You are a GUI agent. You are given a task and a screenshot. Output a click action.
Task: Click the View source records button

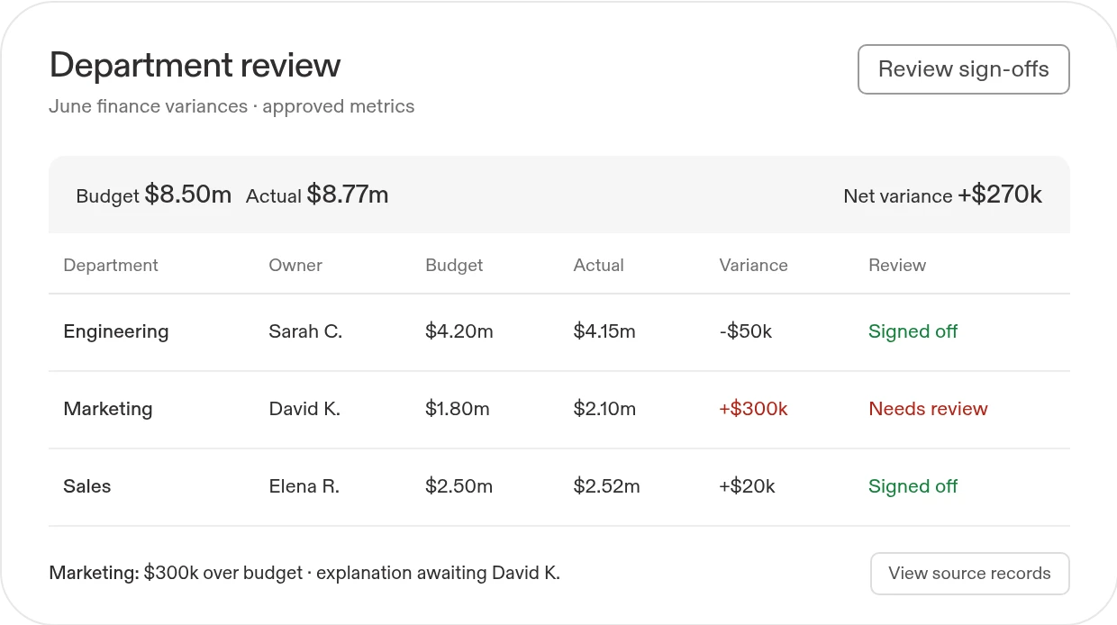(x=969, y=574)
